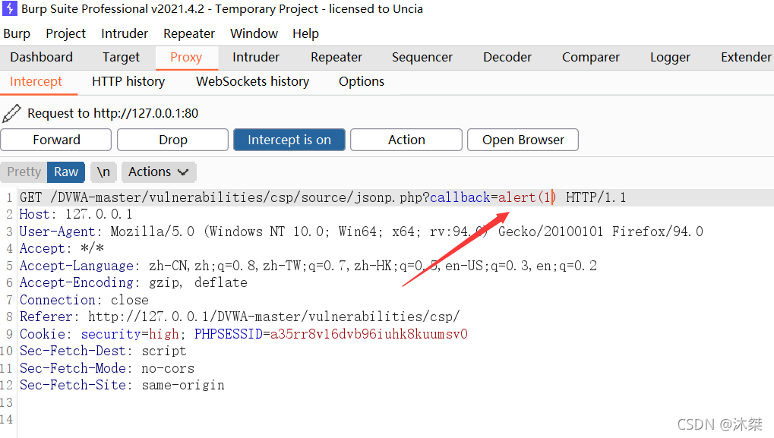Open the Burp menu
This screenshot has height=438, width=774.
tap(17, 33)
